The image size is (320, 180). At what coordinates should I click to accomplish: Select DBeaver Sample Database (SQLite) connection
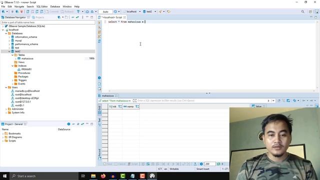[26, 26]
